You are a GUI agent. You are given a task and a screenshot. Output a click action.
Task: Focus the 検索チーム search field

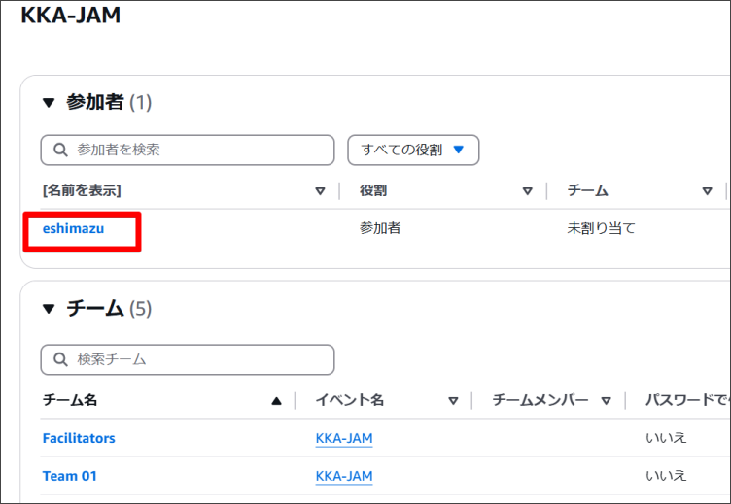(194, 359)
